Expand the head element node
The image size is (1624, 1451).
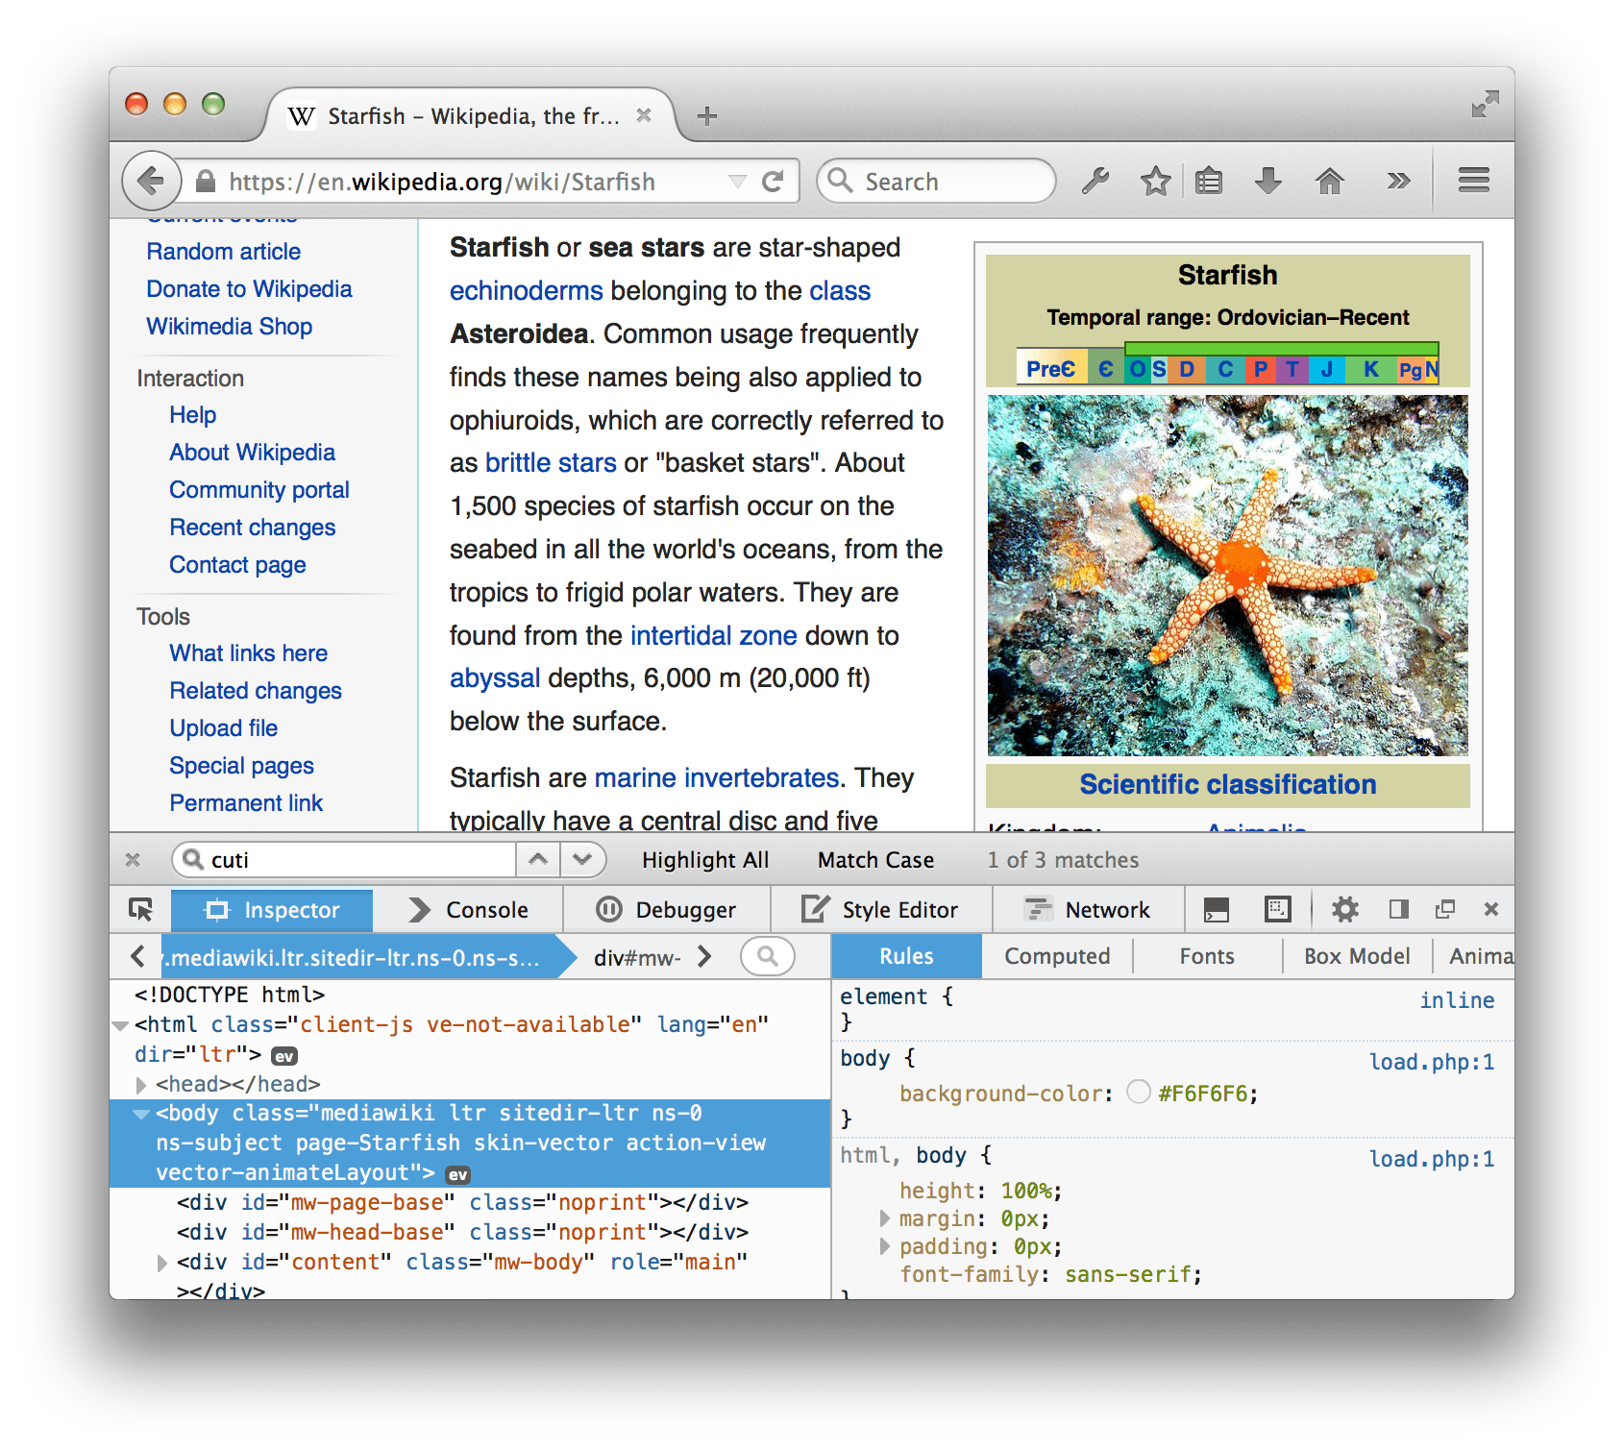click(x=141, y=1085)
